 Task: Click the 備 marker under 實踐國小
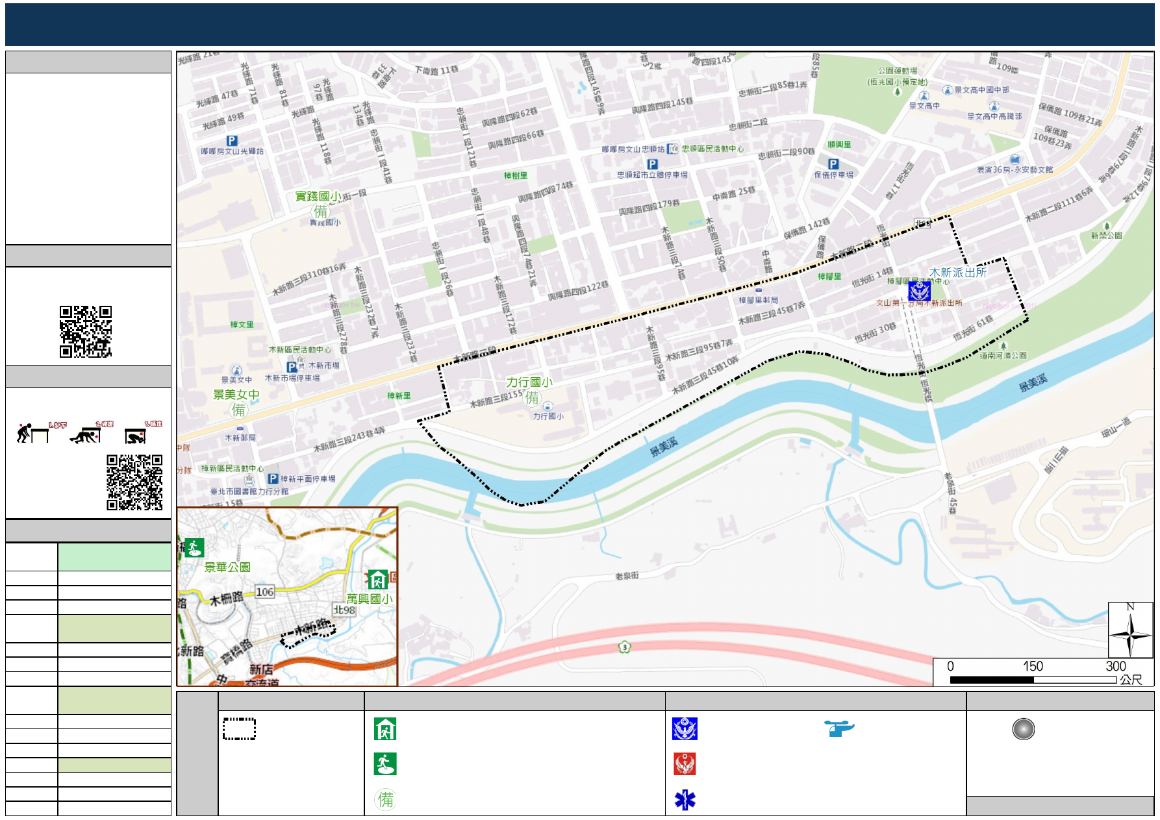click(321, 212)
